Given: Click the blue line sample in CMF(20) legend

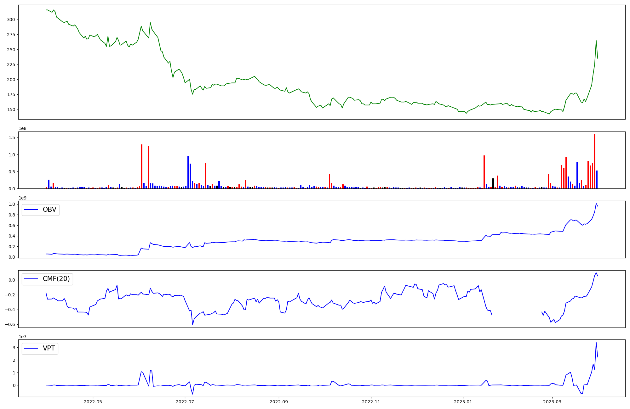Looking at the screenshot, I should [31, 279].
